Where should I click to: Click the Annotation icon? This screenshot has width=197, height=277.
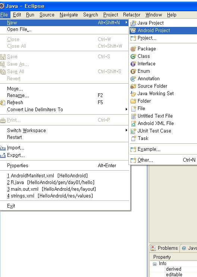133,79
